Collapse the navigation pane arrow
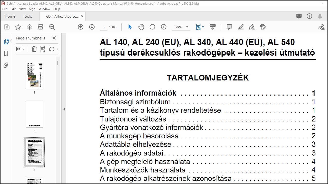This screenshot has width=328, height=184. coord(64,109)
